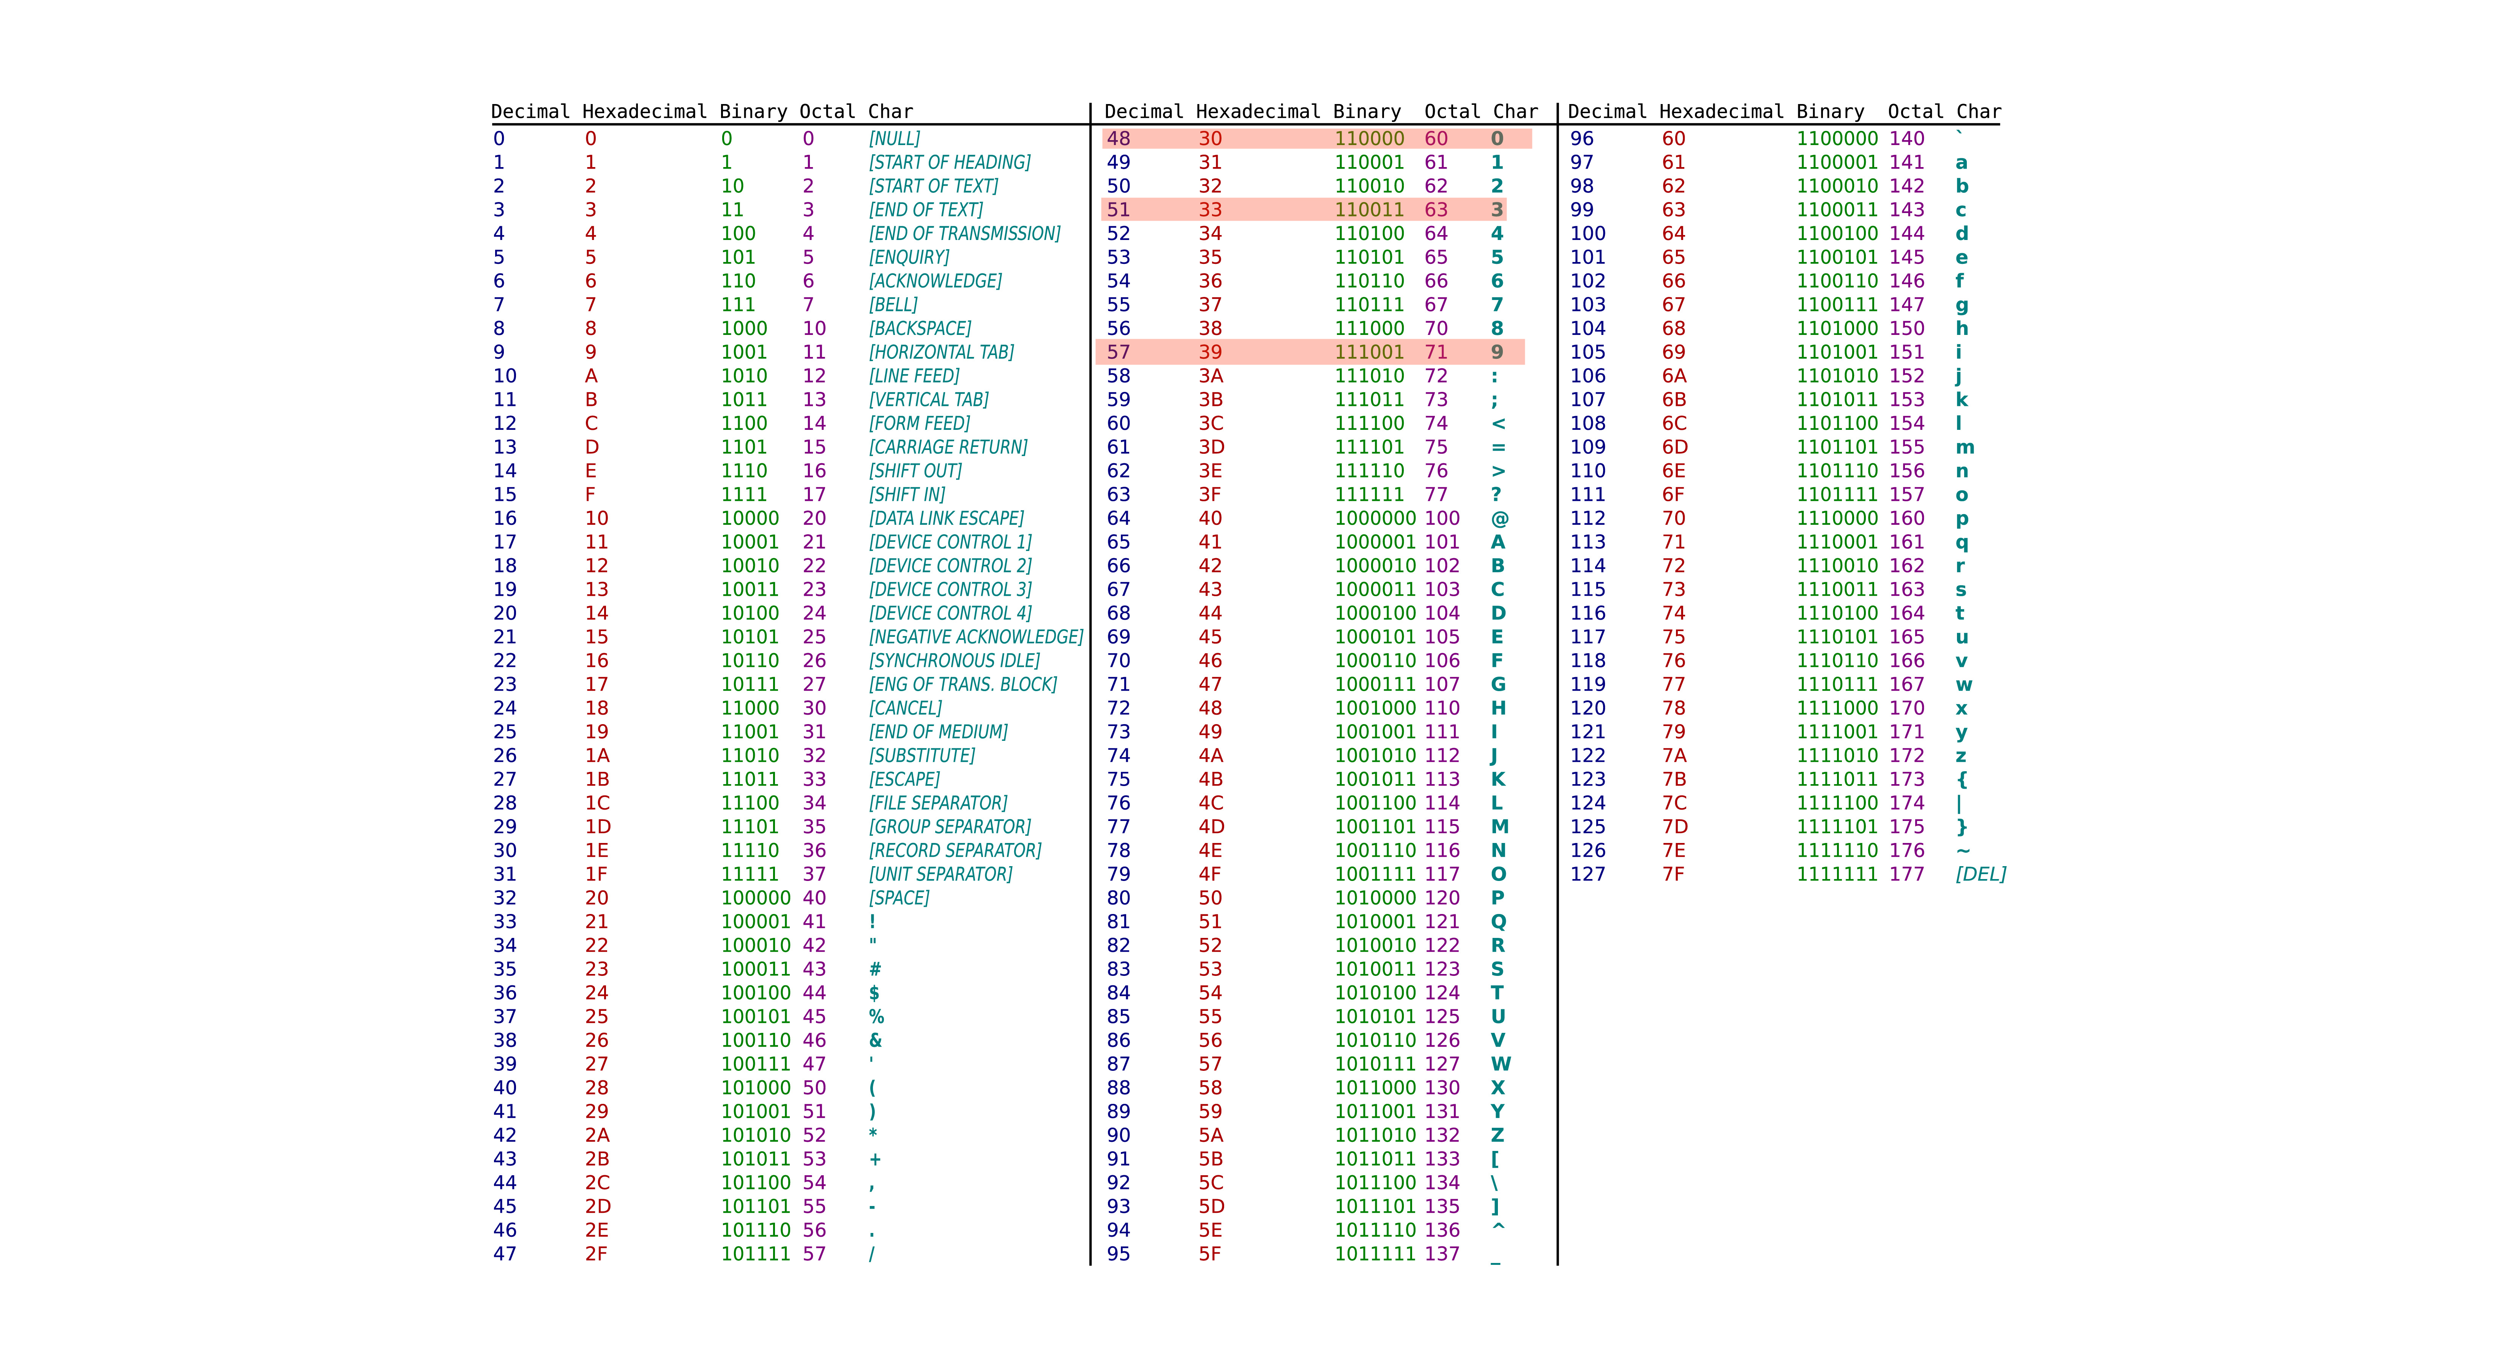Viewport: 2506px width, 1367px height.
Task: Click hexadecimal 4D in row 77
Action: click(1211, 827)
